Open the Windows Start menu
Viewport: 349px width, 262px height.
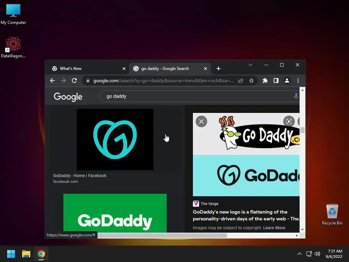[x=11, y=254]
